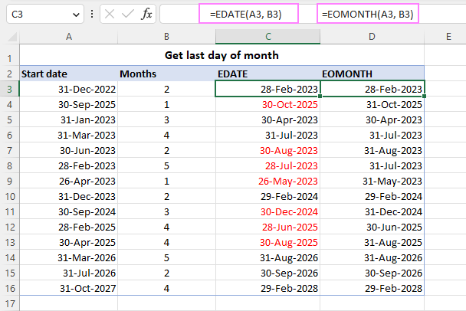Select row 1 header
The image size is (466, 311).
click(x=9, y=55)
